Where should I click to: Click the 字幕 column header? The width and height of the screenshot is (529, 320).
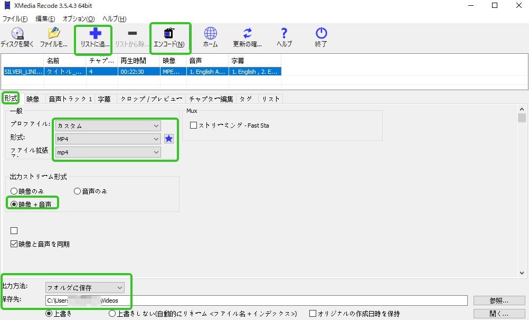click(254, 61)
